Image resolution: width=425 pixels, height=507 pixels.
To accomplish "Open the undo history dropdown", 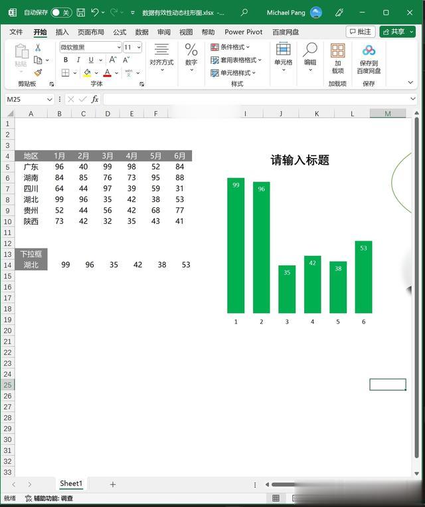I will tap(103, 13).
